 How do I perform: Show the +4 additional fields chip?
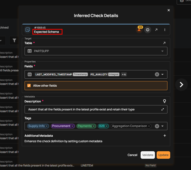pos(124,74)
